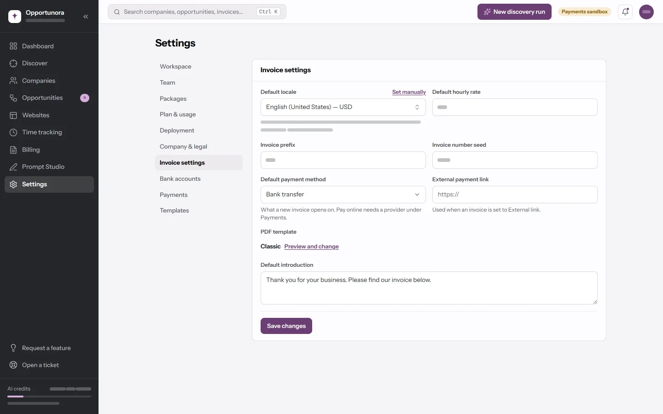Focus the Default hourly rate field

[515, 107]
